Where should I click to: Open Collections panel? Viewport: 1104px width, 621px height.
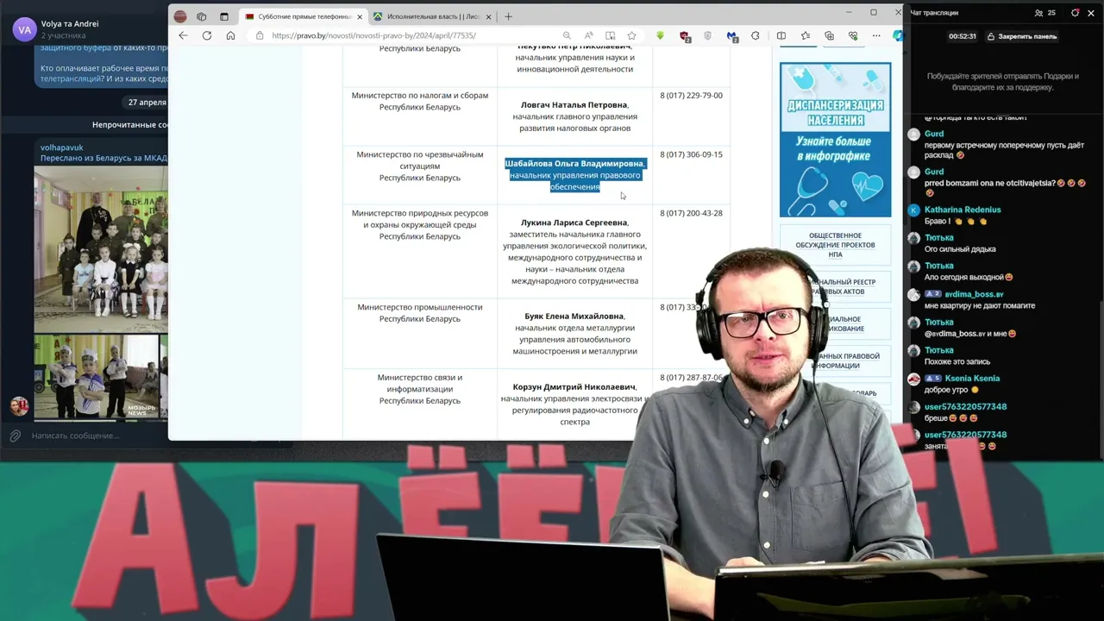[829, 35]
